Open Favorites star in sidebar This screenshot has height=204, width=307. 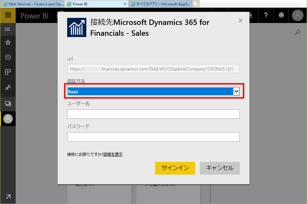(8, 42)
